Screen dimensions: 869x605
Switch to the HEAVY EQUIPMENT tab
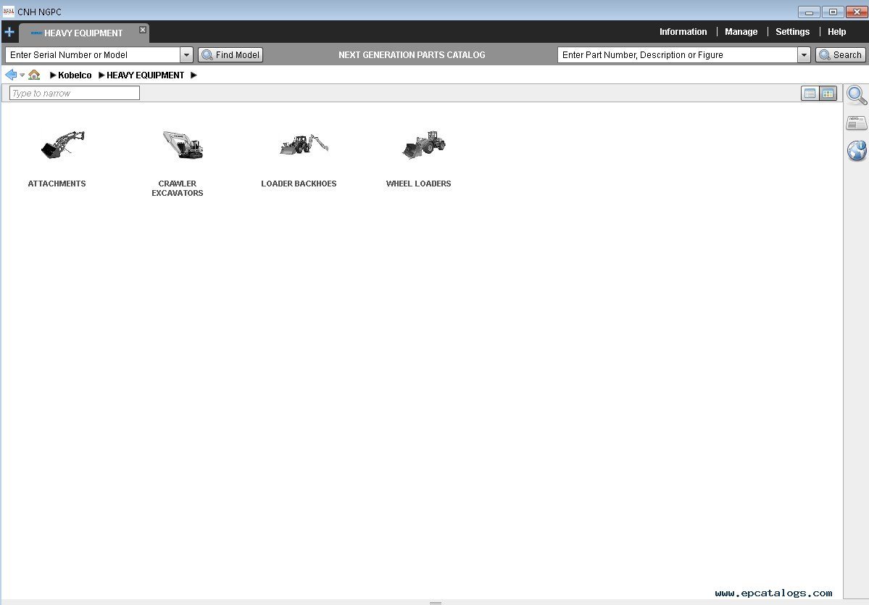click(x=83, y=33)
